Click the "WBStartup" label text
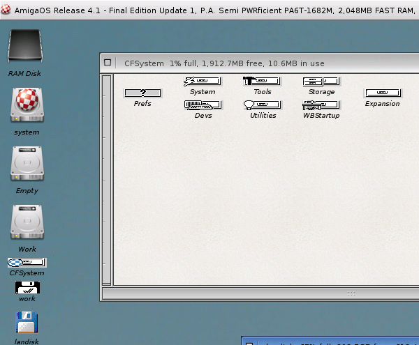 [321, 116]
